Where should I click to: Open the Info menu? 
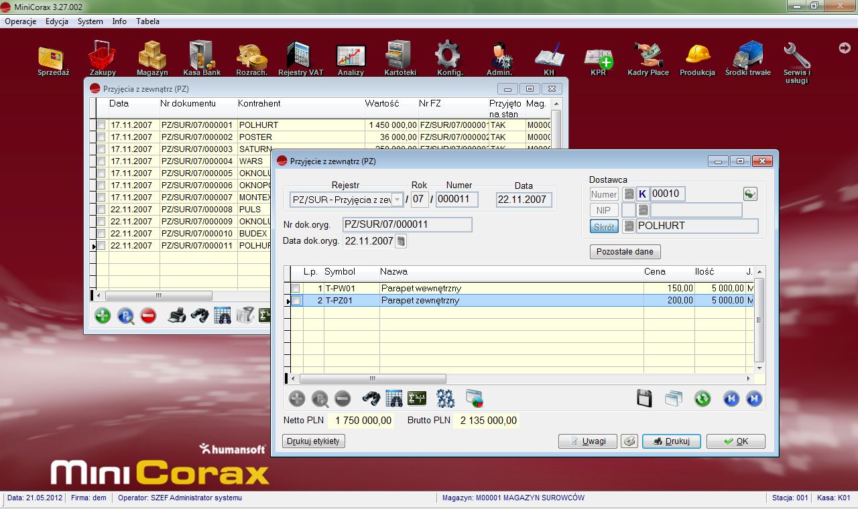click(119, 21)
